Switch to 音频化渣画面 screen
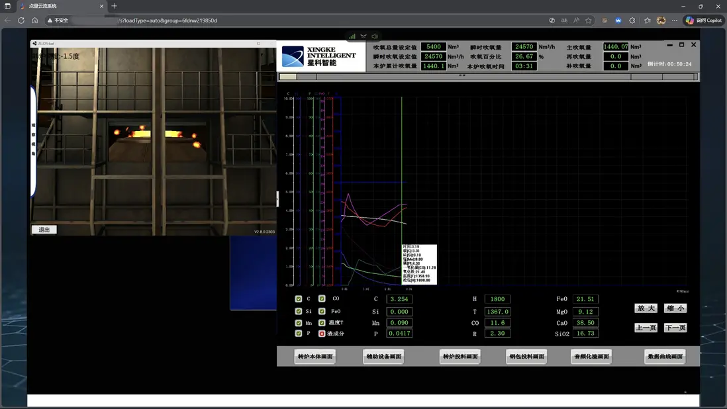Viewport: 727px width, 409px height. coord(591,357)
